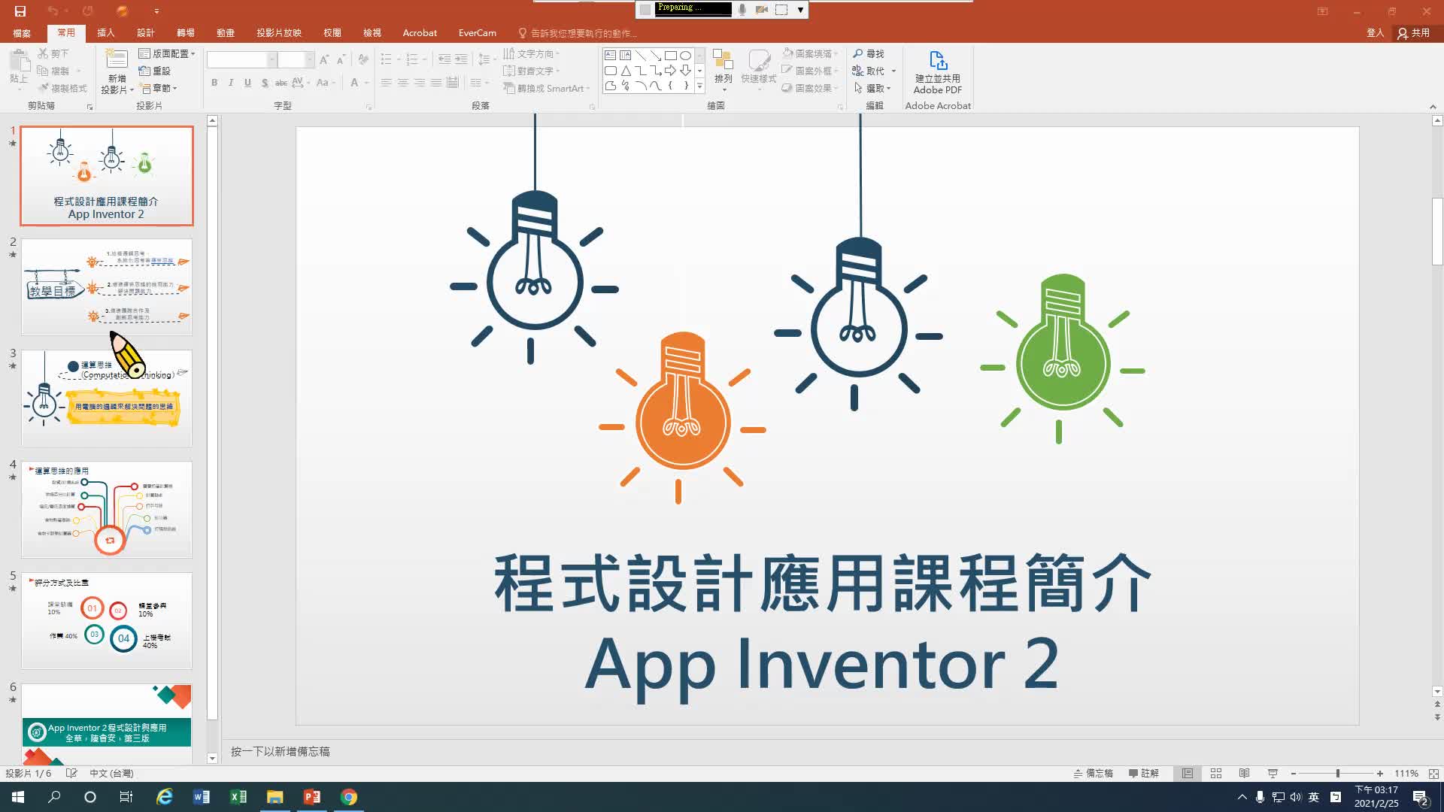
Task: Toggle Underline formatting
Action: click(247, 83)
